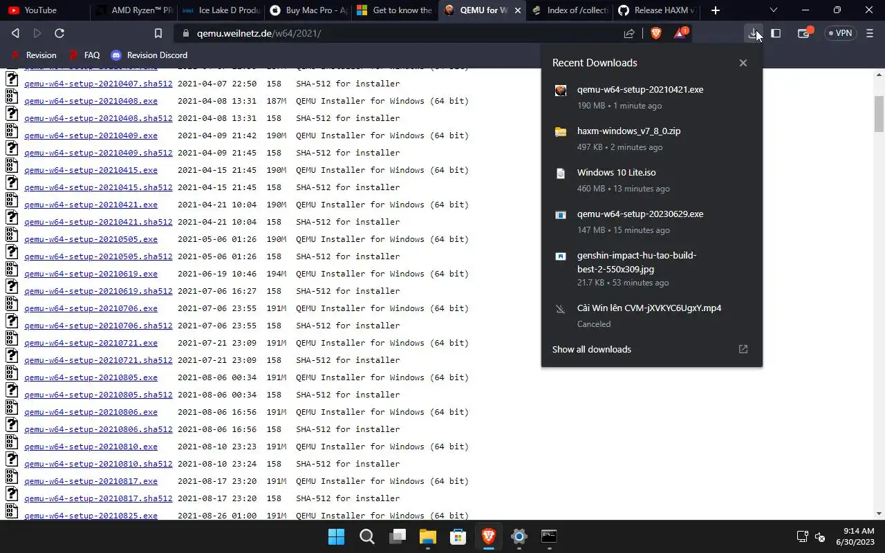
Task: Open qemu-w64-setup-20210817.exe link
Action: (x=91, y=481)
